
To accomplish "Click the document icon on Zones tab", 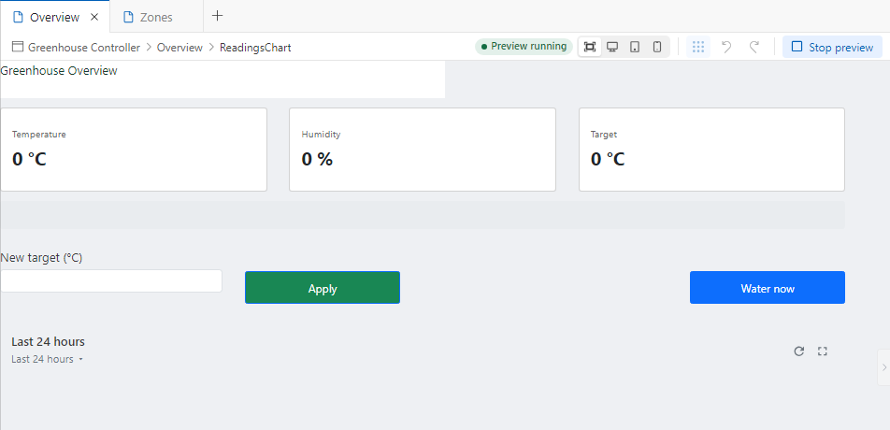I will [129, 17].
